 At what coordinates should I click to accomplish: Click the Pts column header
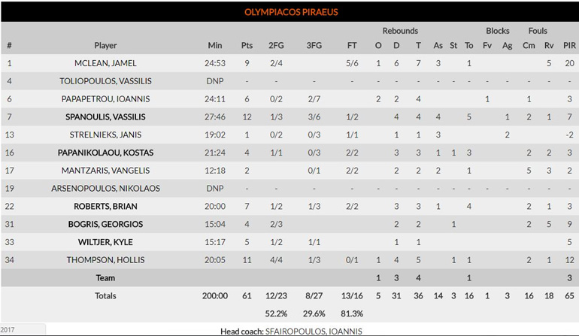pos(247,46)
